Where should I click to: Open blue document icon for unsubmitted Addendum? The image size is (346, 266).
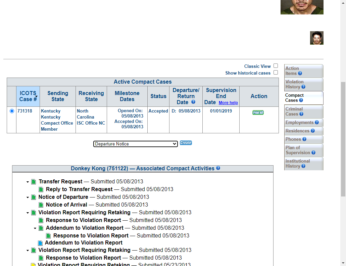[x=40, y=243]
